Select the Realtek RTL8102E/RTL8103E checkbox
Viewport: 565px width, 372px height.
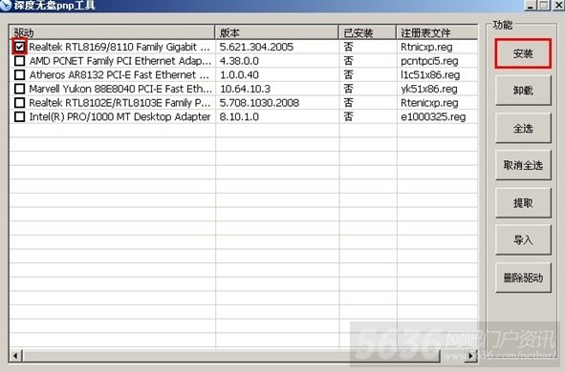tap(19, 103)
